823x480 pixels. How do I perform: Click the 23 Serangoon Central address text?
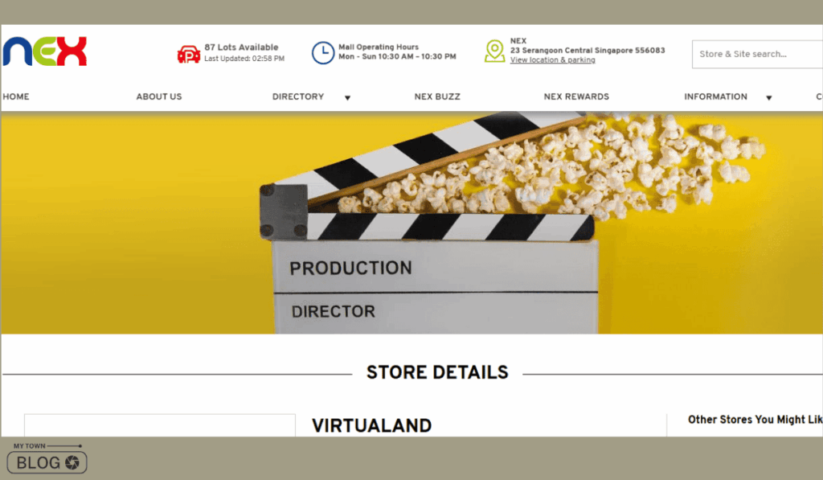pyautogui.click(x=588, y=51)
